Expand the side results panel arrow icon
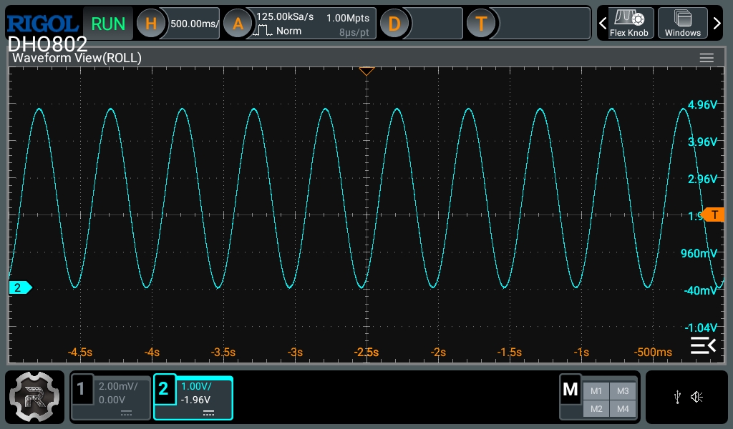The image size is (733, 429). pyautogui.click(x=703, y=345)
